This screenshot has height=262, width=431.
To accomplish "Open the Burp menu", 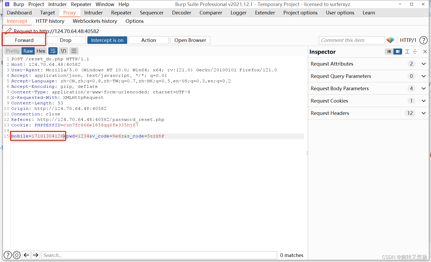I will pyautogui.click(x=19, y=4).
